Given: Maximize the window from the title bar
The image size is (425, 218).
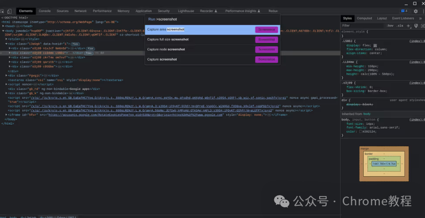Looking at the screenshot, I should point(415,3).
